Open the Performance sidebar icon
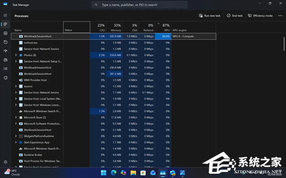 click(5, 33)
